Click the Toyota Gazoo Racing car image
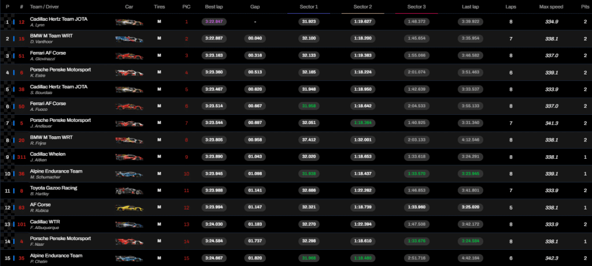Image resolution: width=592 pixels, height=266 pixels. [129, 190]
